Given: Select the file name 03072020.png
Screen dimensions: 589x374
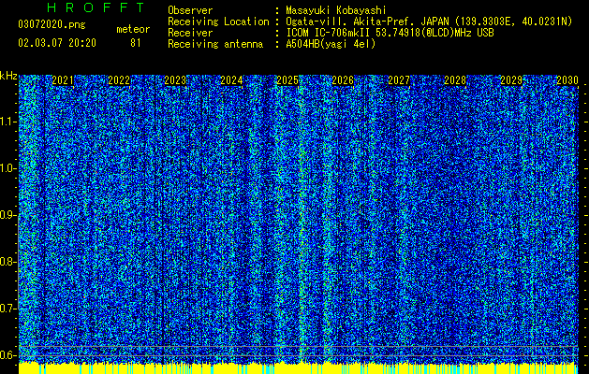Looking at the screenshot, I should [52, 25].
